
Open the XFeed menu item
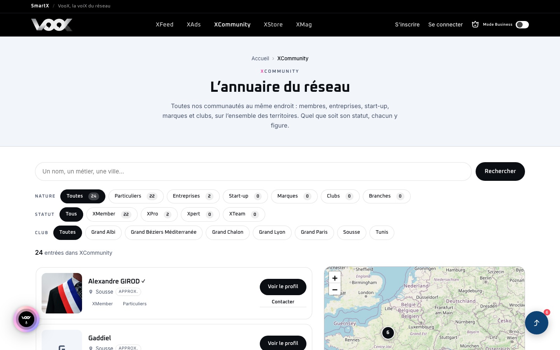click(164, 24)
